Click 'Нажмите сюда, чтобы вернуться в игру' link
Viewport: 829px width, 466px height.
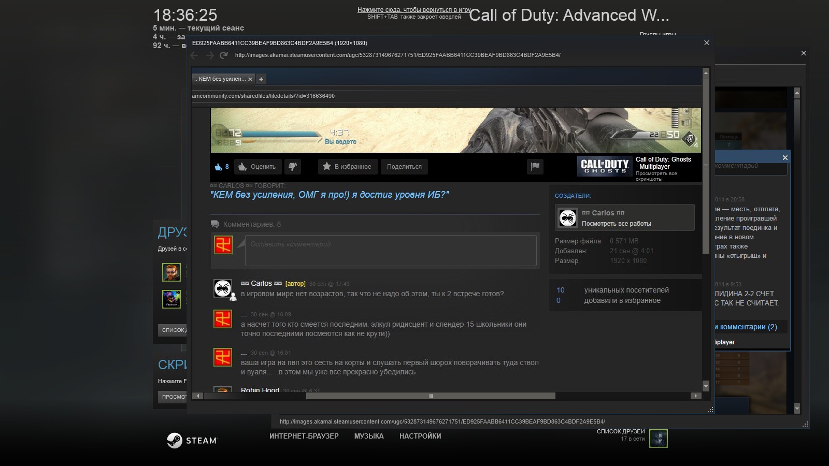414,10
